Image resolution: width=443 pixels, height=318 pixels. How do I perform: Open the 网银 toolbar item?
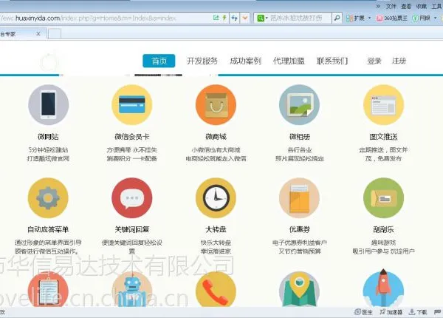pos(421,18)
